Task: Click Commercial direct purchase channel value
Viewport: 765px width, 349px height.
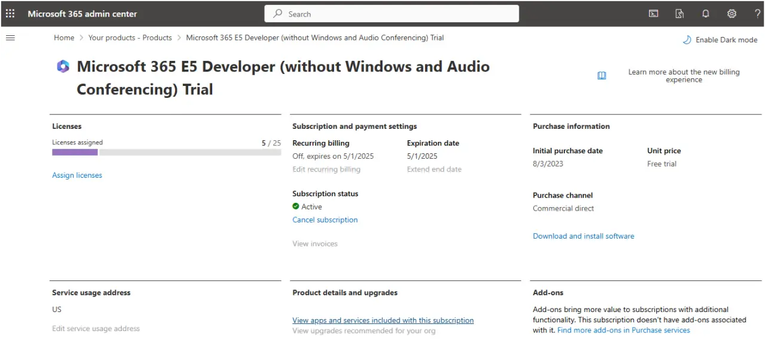Action: click(564, 209)
